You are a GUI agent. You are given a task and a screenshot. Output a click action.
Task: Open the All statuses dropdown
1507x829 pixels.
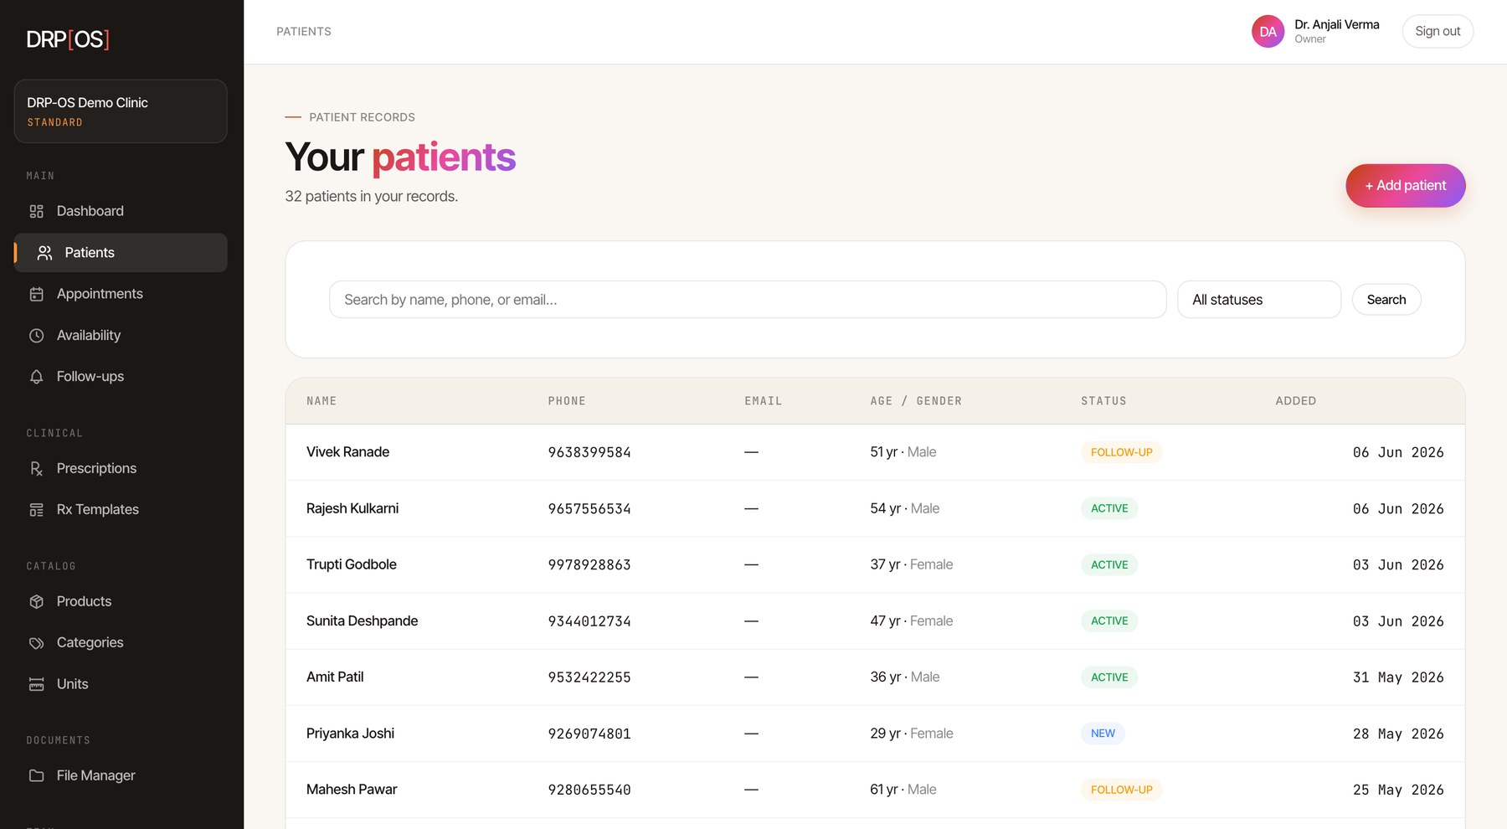(1259, 300)
